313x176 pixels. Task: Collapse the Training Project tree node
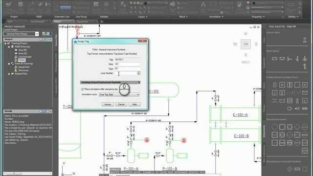pyautogui.click(x=5, y=44)
